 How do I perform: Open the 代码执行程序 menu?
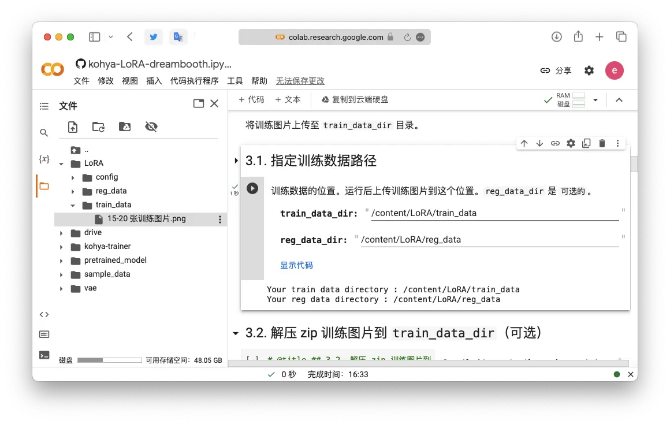tap(194, 81)
